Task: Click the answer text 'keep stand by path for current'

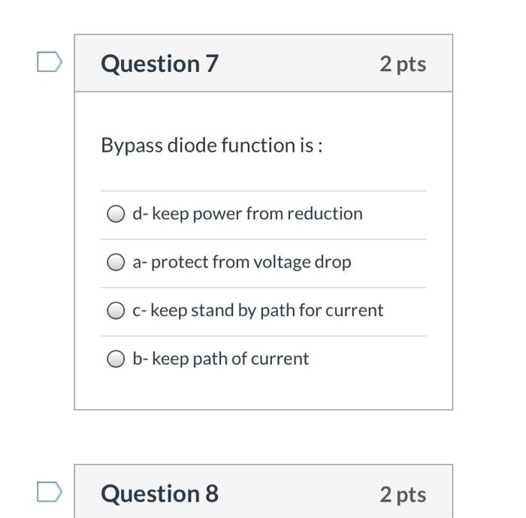Action: (x=267, y=310)
